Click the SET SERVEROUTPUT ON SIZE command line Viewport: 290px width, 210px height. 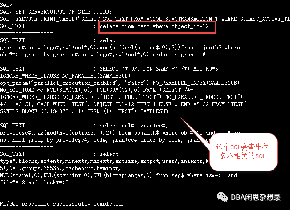point(56,12)
